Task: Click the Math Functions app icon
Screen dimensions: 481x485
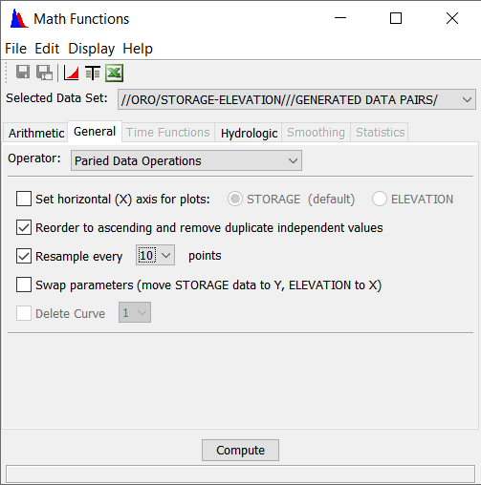Action: pyautogui.click(x=19, y=18)
